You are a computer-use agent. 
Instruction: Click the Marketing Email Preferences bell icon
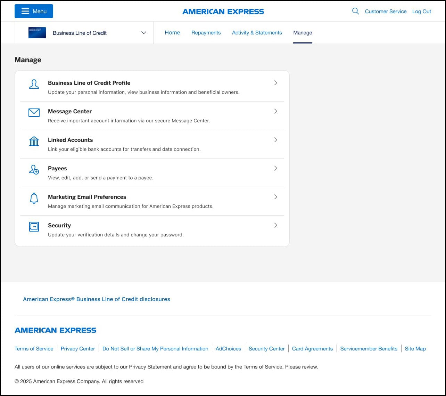click(34, 198)
